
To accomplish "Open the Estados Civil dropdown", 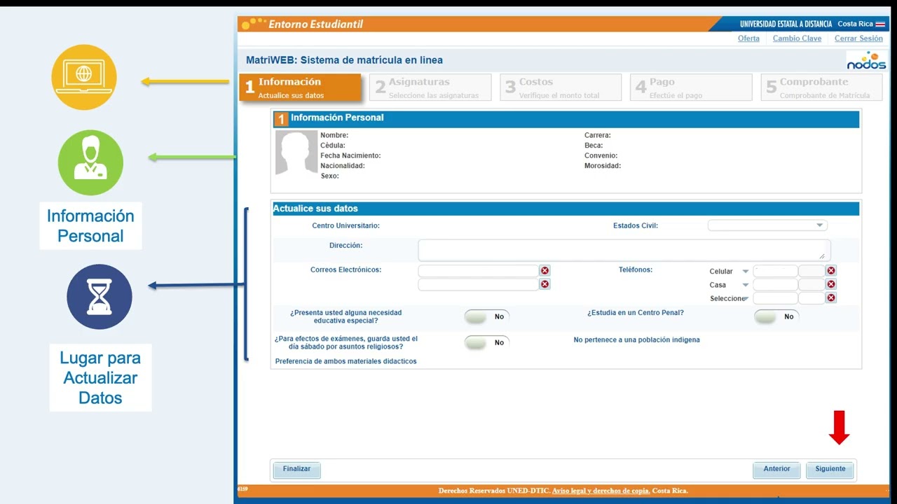I will (x=767, y=225).
